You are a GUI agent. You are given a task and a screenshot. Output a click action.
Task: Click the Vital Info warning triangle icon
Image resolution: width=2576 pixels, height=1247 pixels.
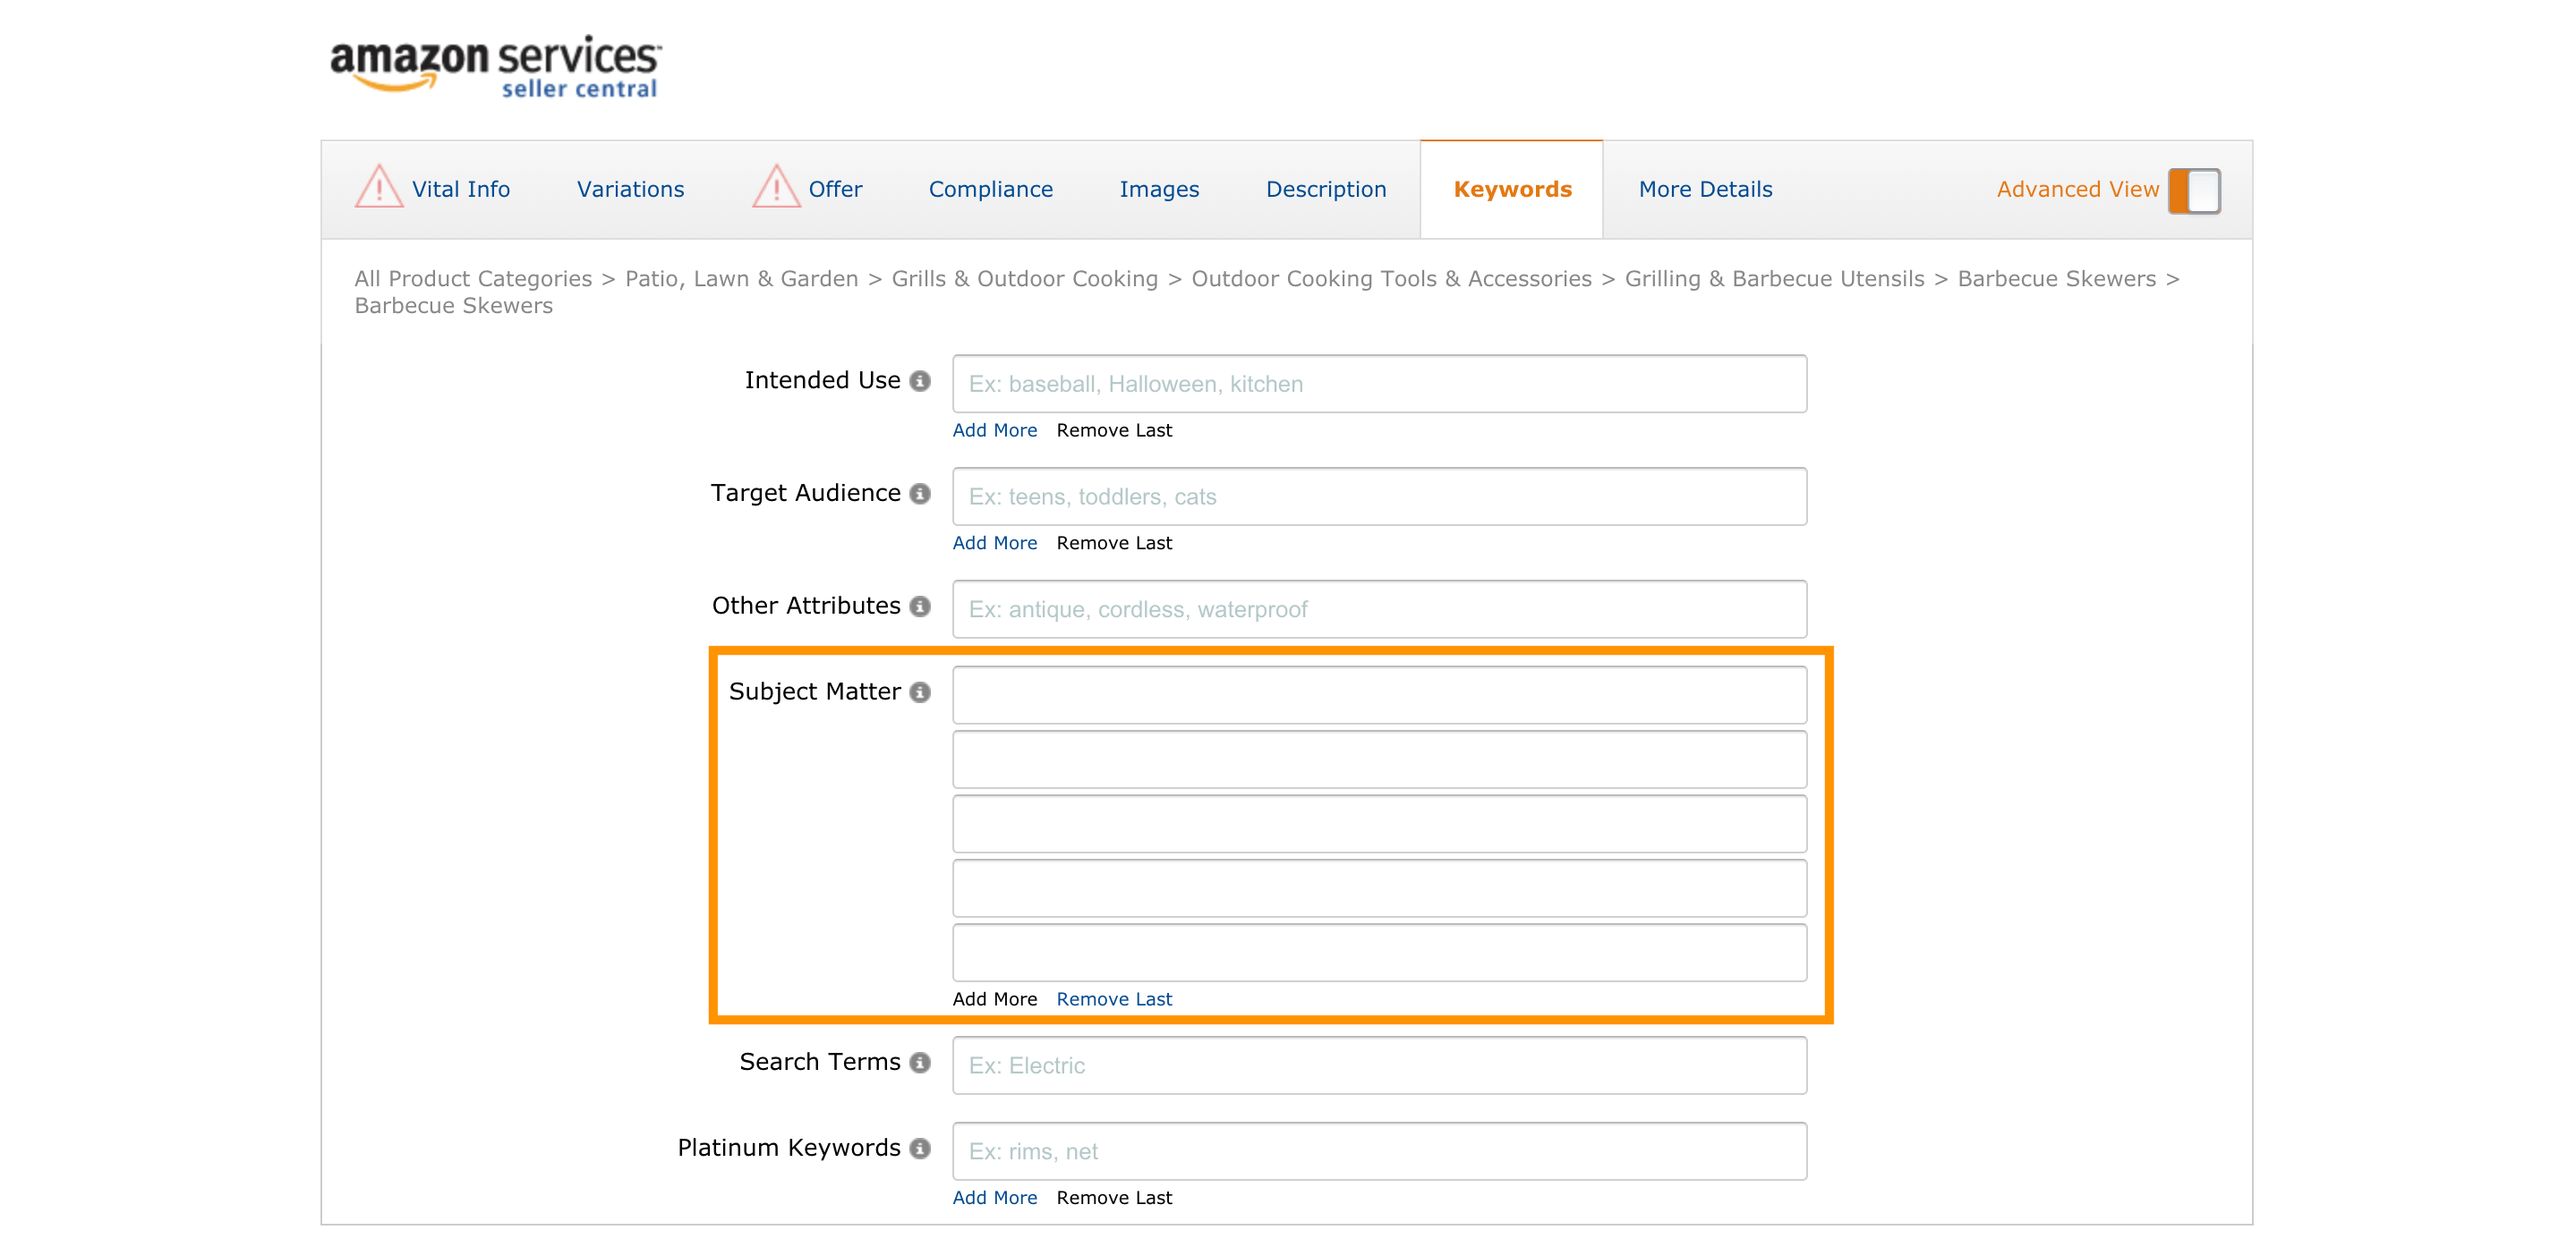point(379,188)
